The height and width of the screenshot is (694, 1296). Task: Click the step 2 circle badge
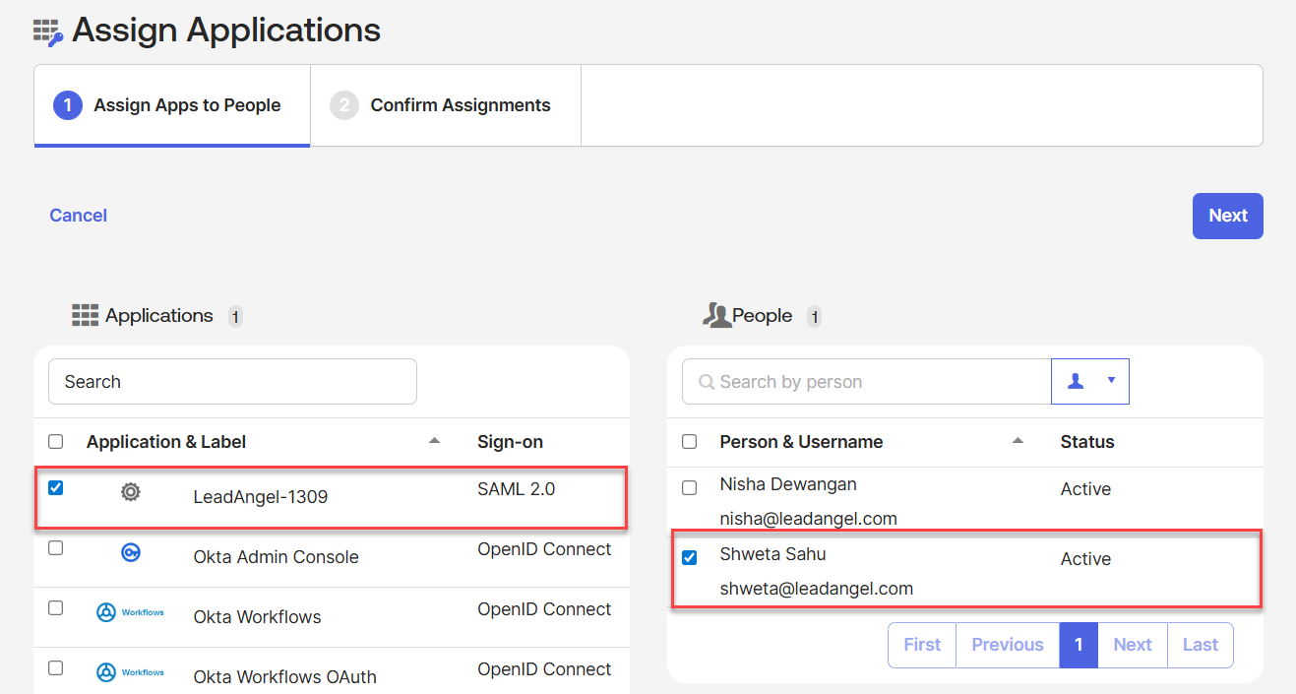[x=344, y=105]
